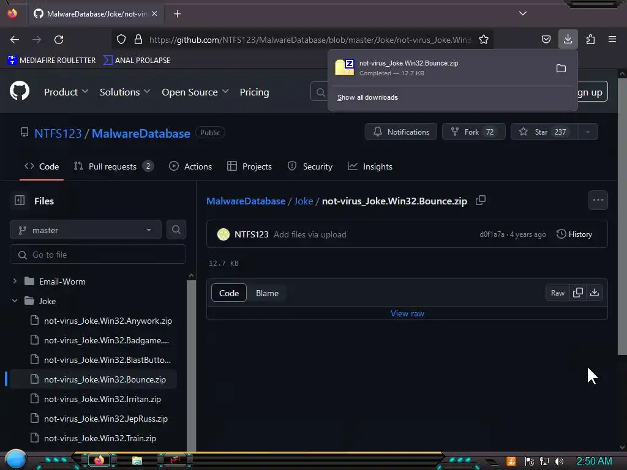Open the Insights tab
Viewport: 627px width, 470px height.
coord(370,166)
